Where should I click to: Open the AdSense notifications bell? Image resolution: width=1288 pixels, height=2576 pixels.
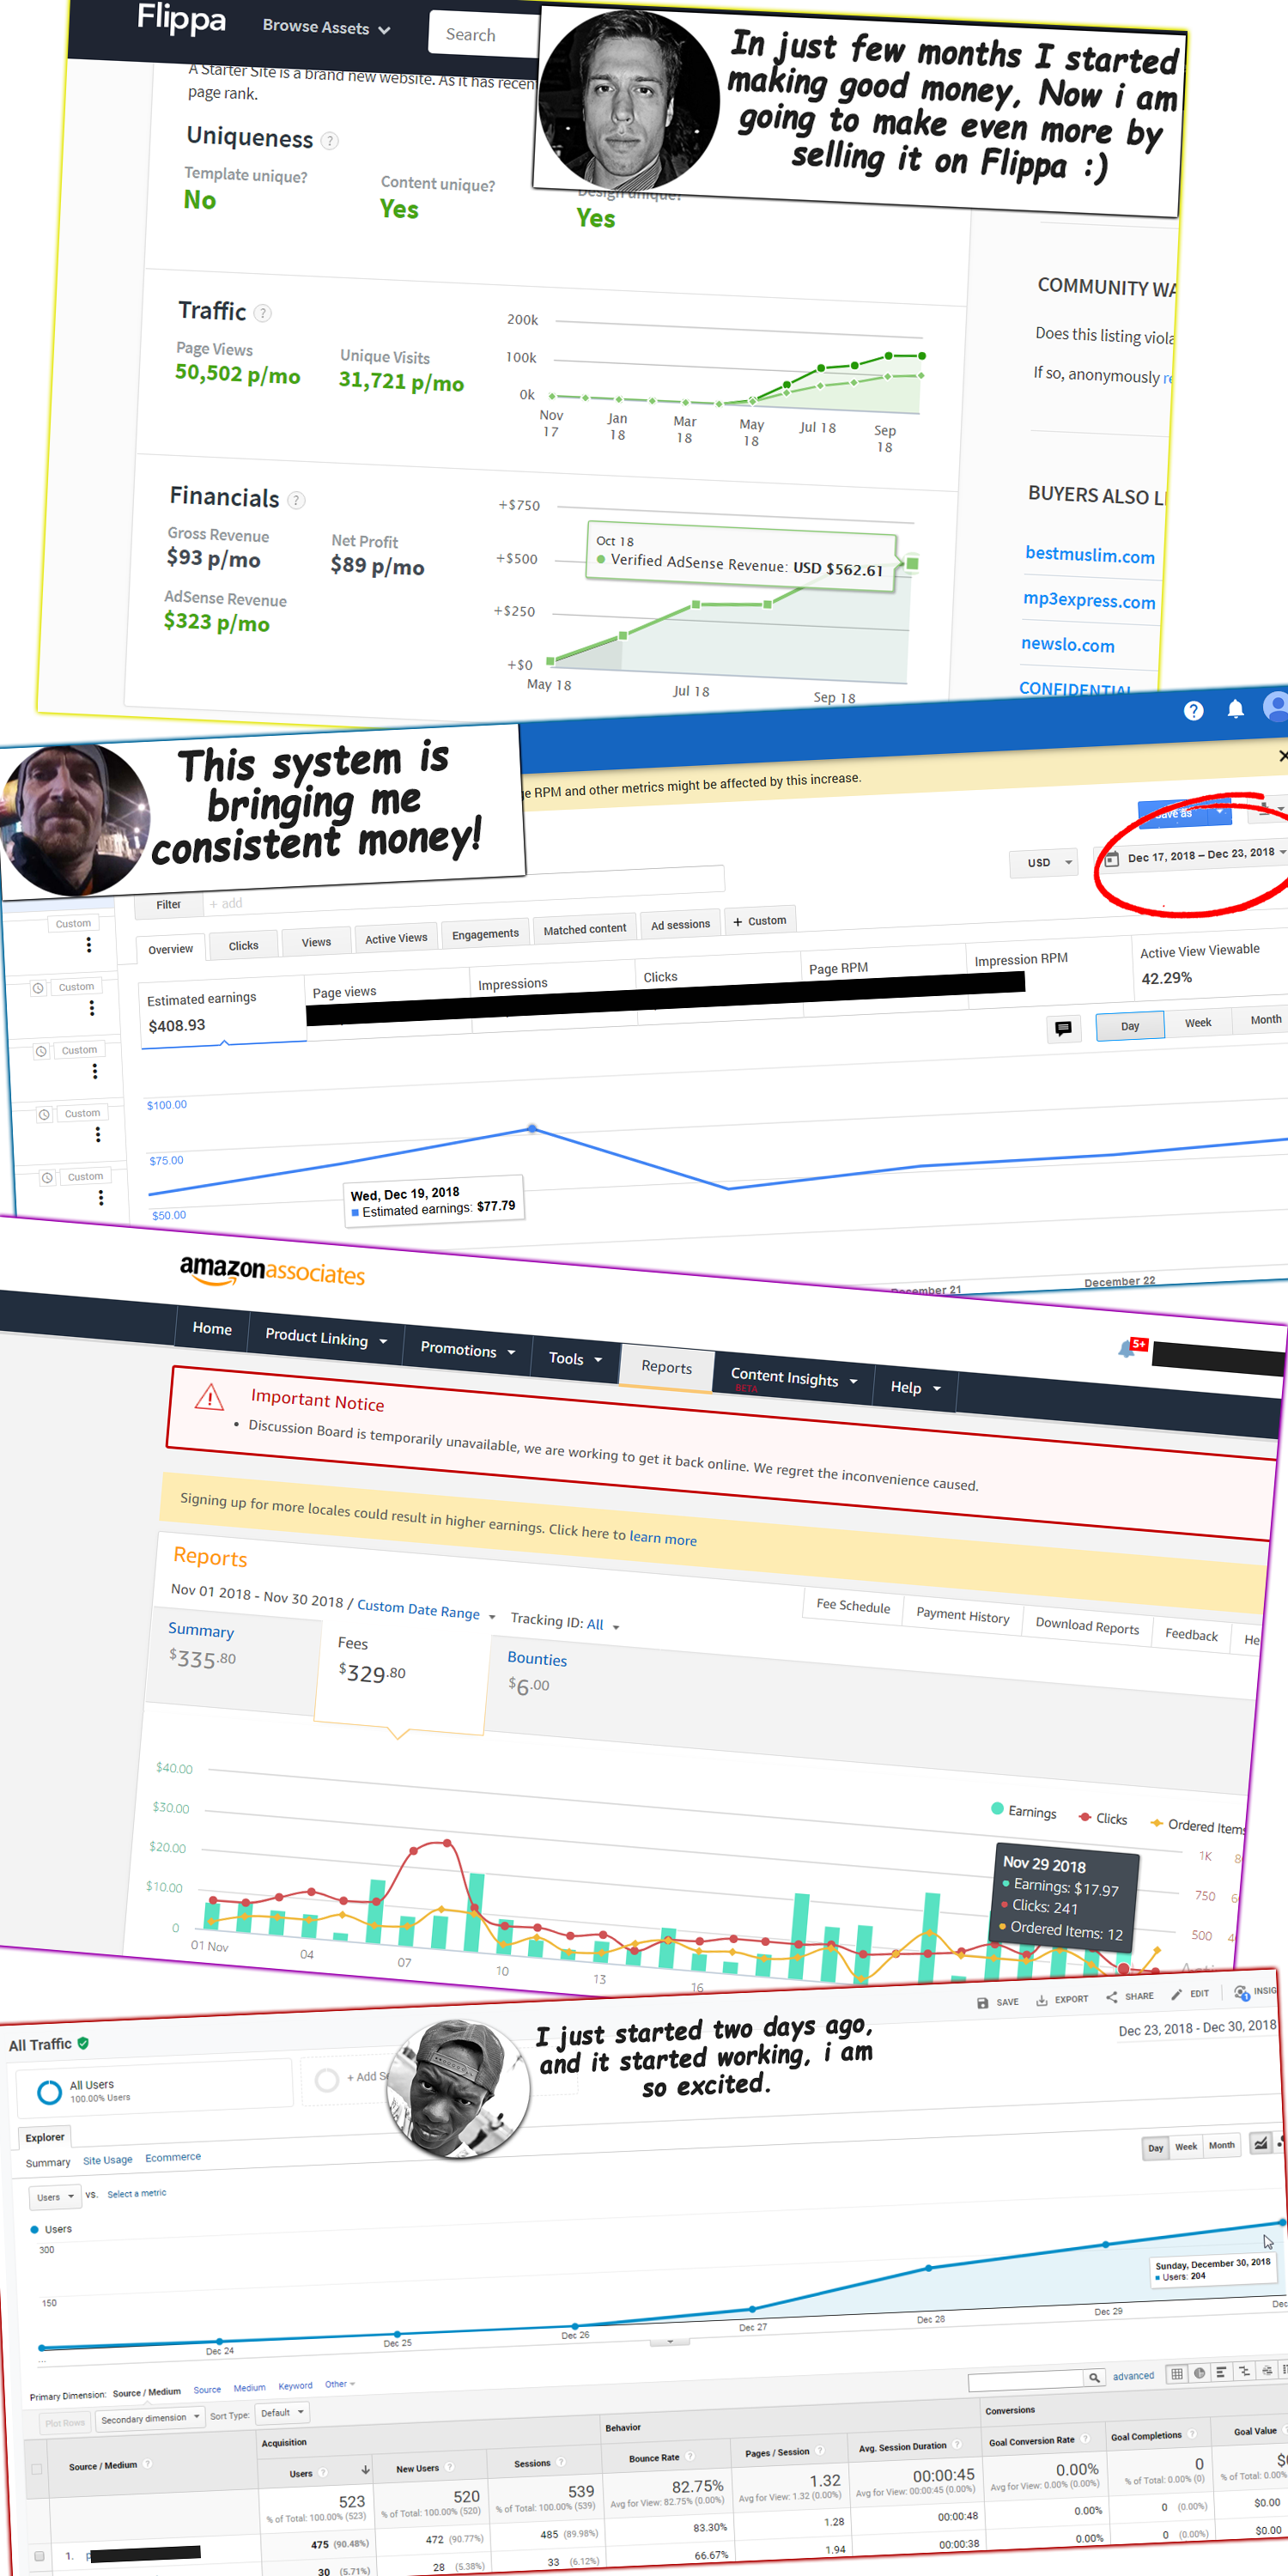pyautogui.click(x=1235, y=709)
